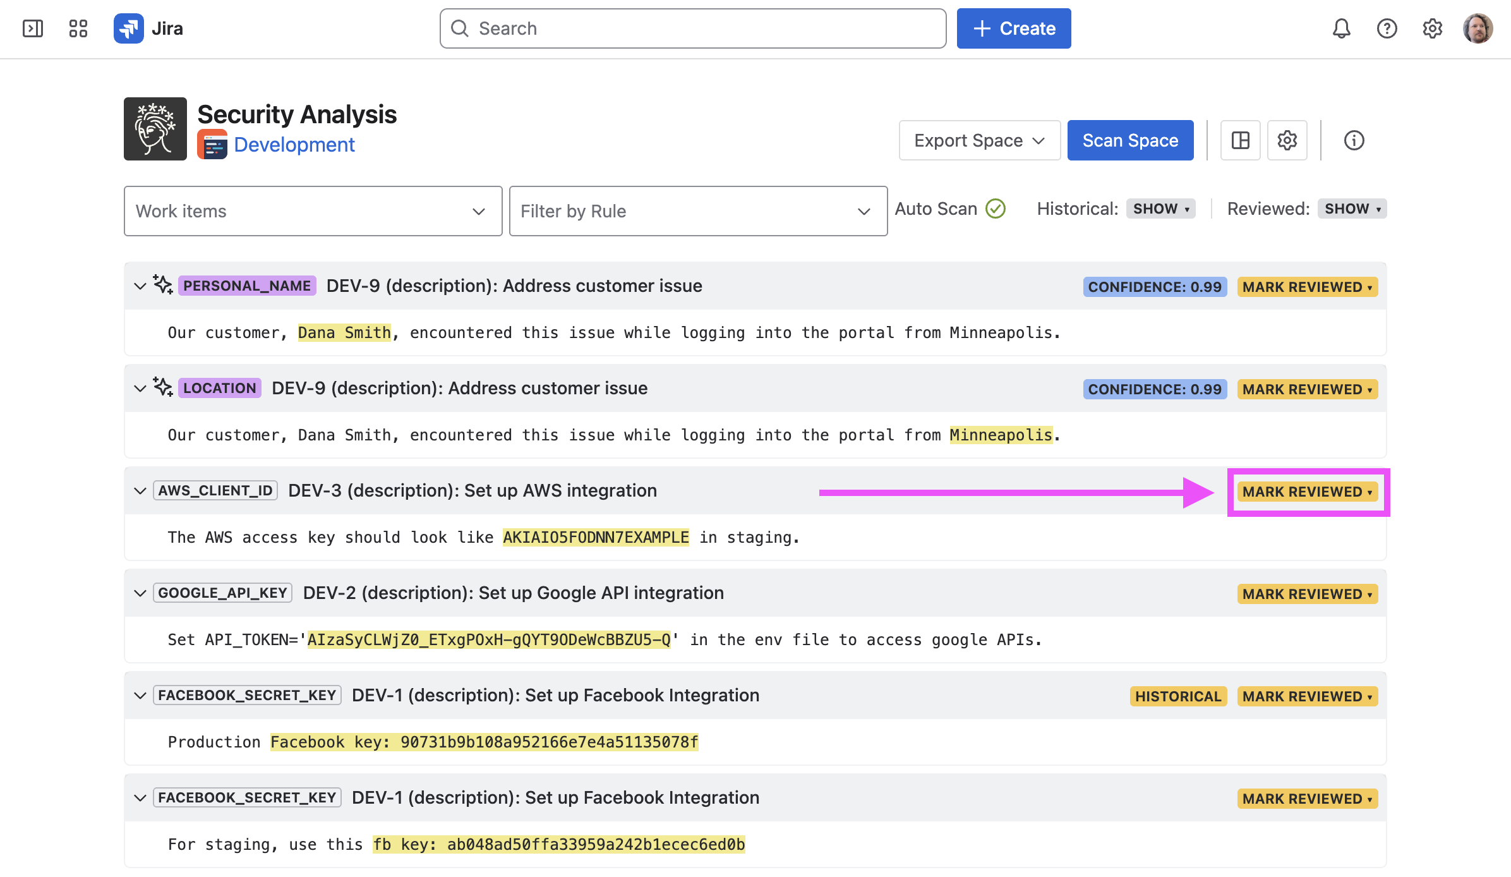Click the Auto Scan green check icon
Screen dimensions: 1511x877
996,209
